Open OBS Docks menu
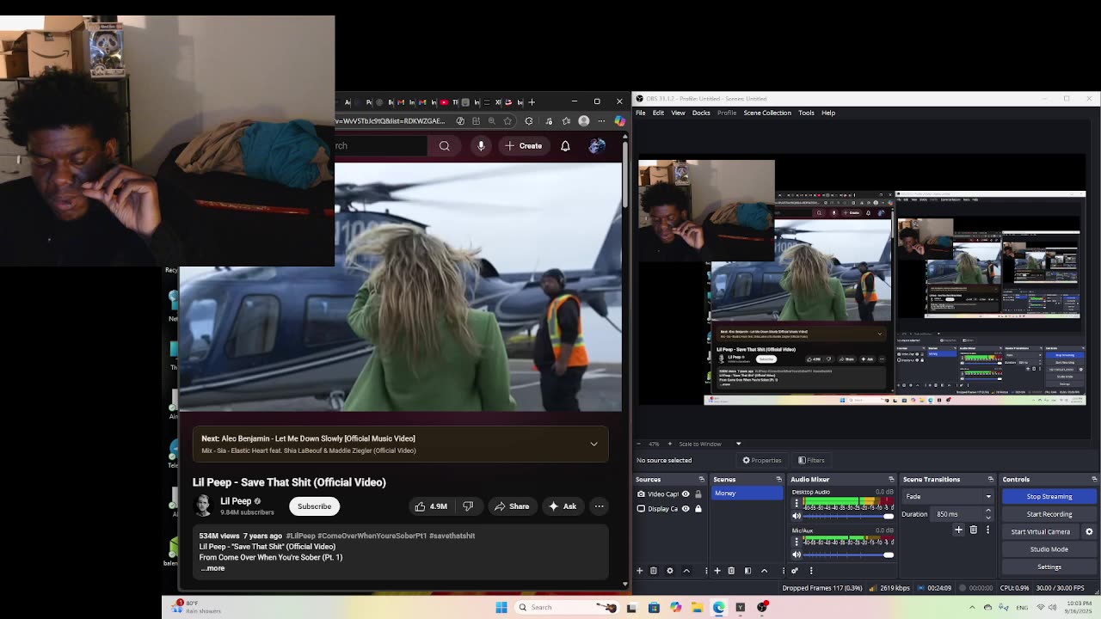Screen dimensions: 1101x619 (x=701, y=113)
